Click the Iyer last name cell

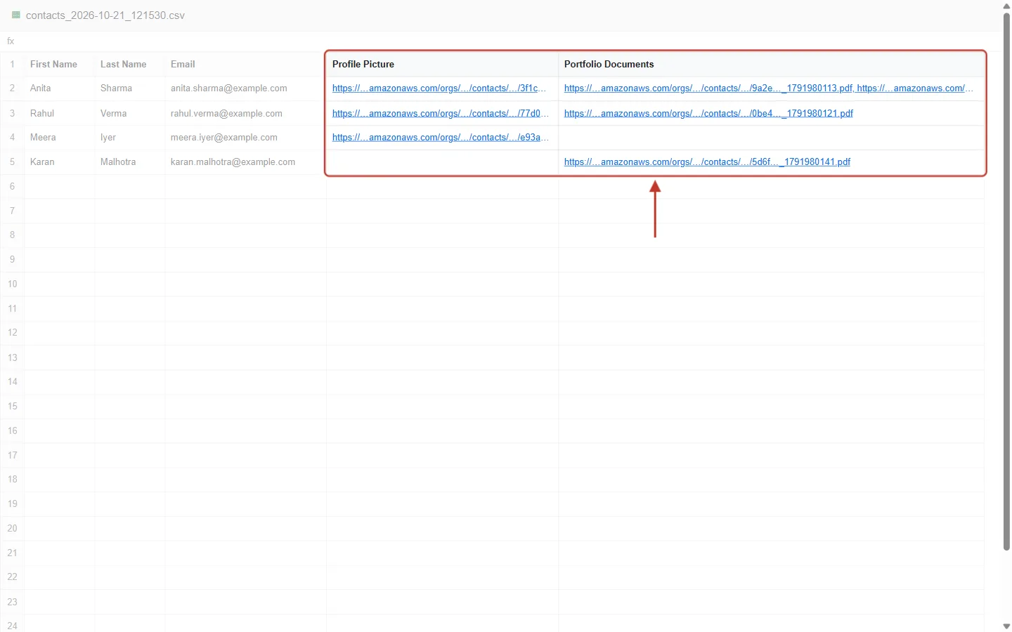pyautogui.click(x=129, y=138)
